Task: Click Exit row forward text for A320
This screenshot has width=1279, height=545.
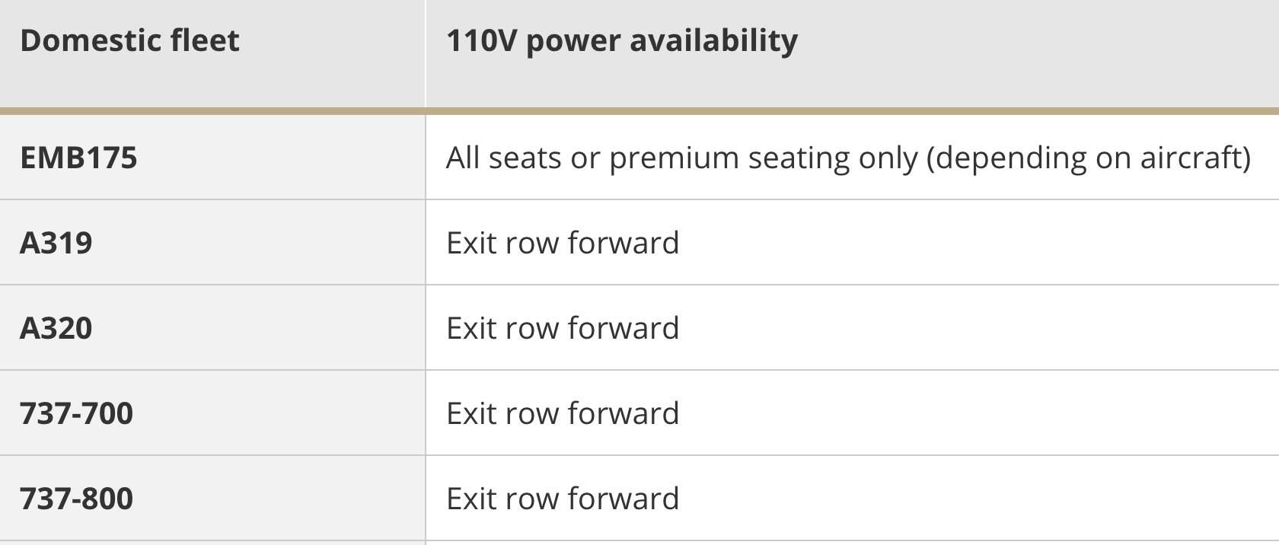Action: coord(563,328)
